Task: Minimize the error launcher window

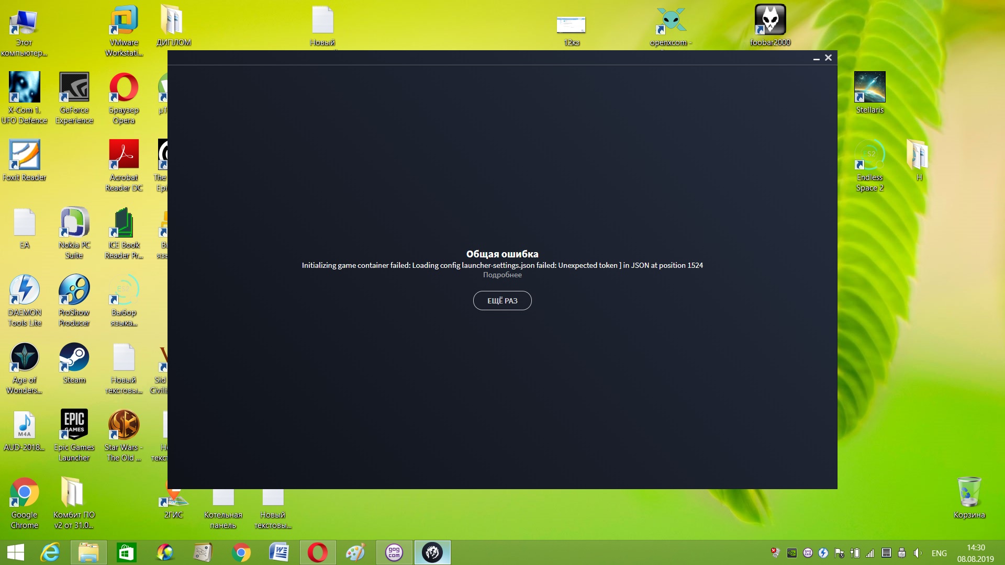Action: [x=816, y=58]
